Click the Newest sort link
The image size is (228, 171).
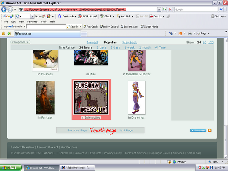[x=93, y=43]
